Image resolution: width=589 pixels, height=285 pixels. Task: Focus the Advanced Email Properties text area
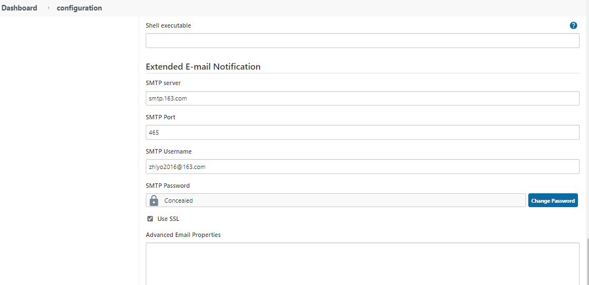coord(363,264)
